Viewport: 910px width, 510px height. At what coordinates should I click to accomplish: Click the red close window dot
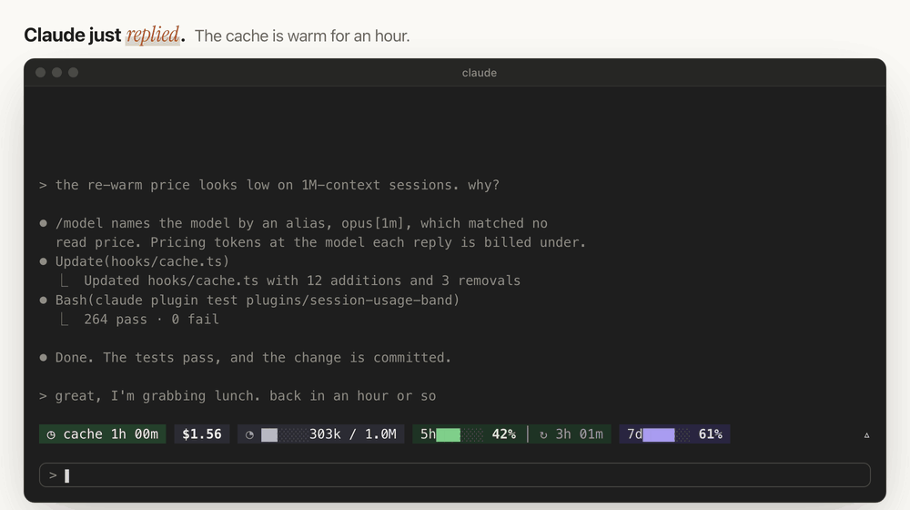[41, 73]
